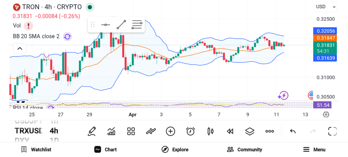Select the horizontal line tool

pos(106,25)
